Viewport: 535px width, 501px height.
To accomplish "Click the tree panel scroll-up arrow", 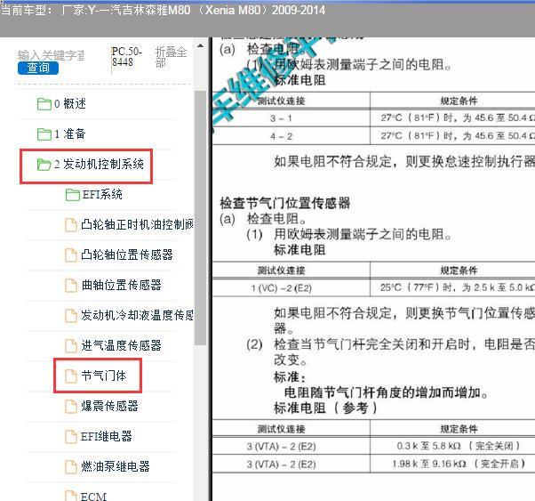I will (200, 45).
